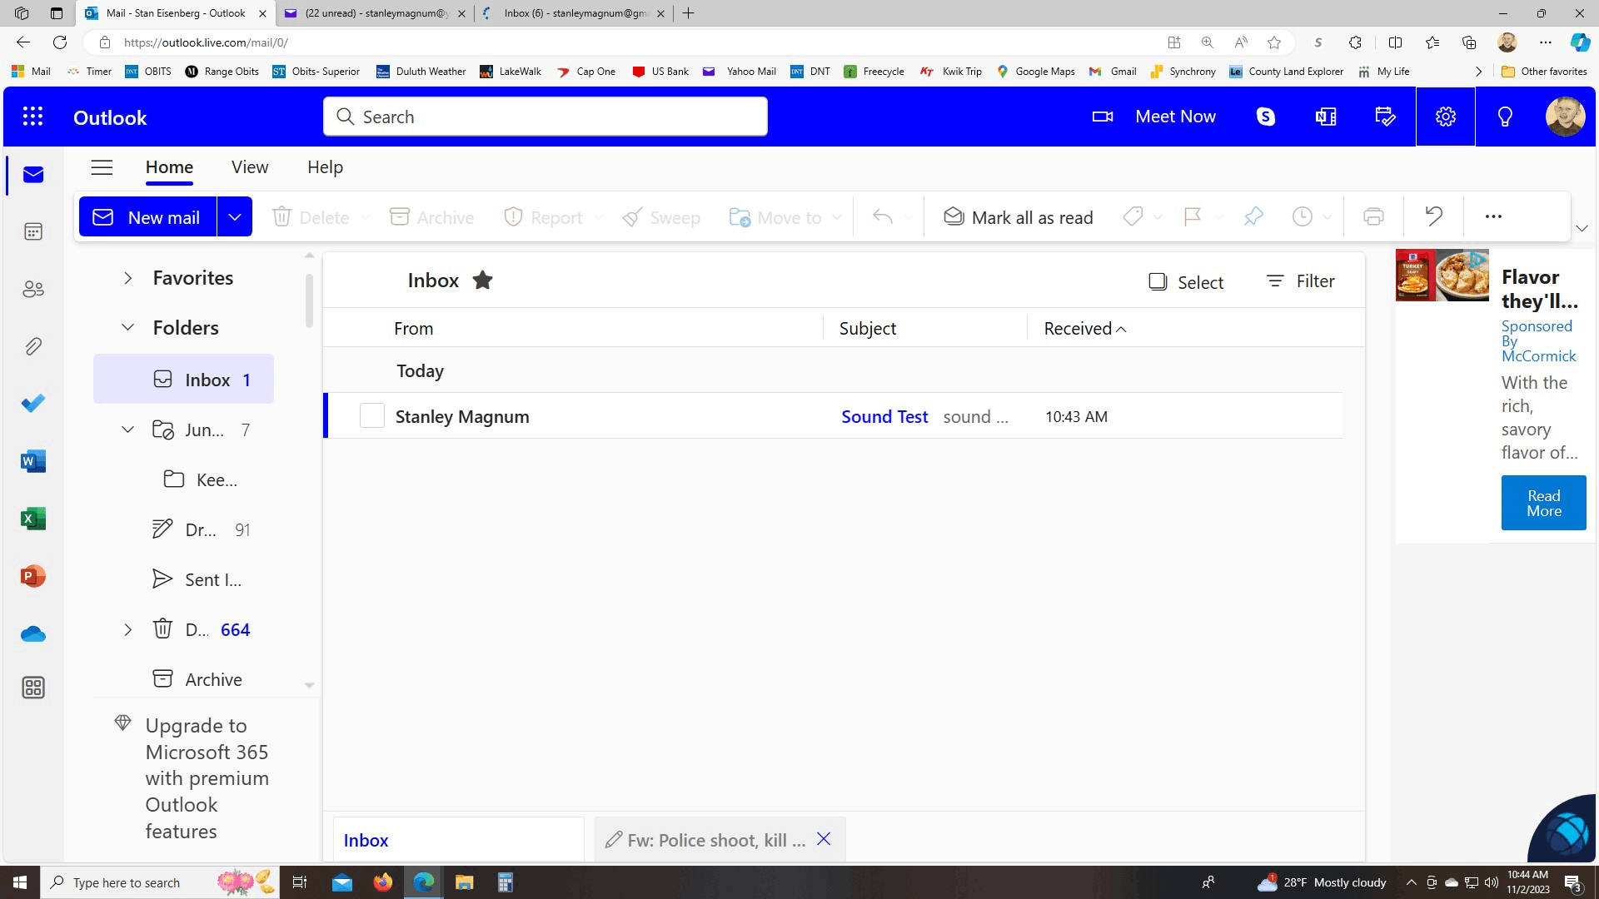Switch to the View tab

(x=250, y=167)
